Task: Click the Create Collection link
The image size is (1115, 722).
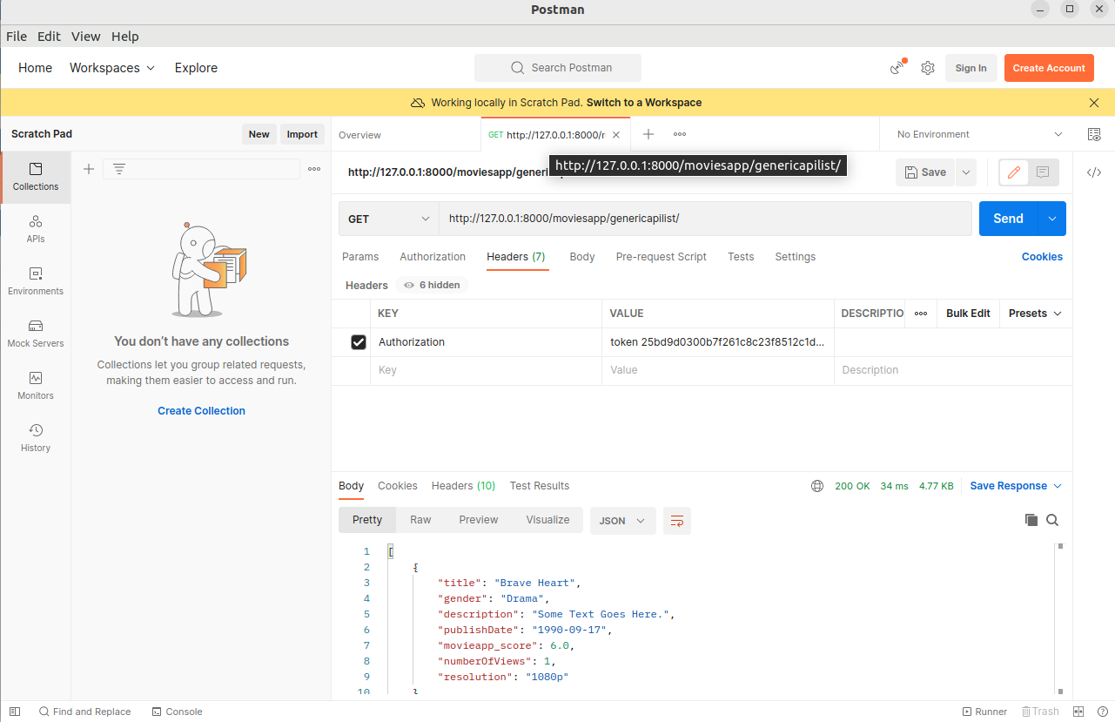Action: [x=201, y=411]
